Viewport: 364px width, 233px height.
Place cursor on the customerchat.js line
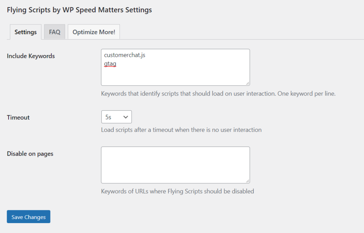coord(124,55)
